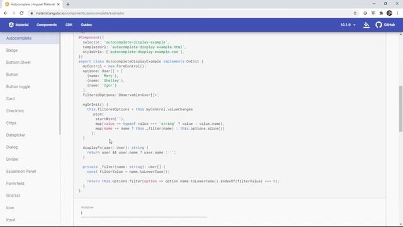This screenshot has height=227, width=403.
Task: Click 'displayFn(user: User): string' code line
Action: 115,148
